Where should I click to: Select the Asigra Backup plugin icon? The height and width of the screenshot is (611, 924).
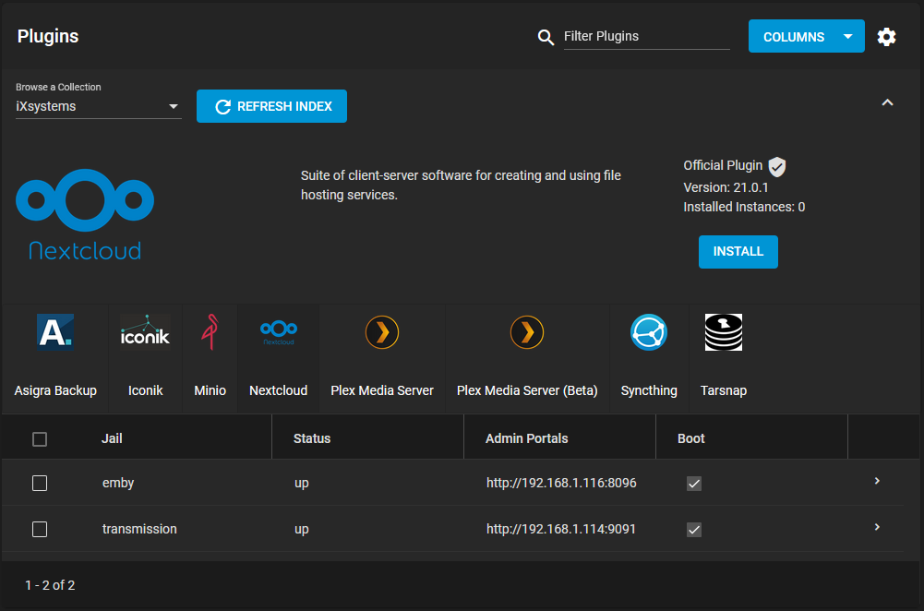(55, 332)
